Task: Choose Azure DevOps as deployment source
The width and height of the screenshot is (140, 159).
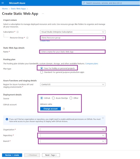Action: pos(53,98)
